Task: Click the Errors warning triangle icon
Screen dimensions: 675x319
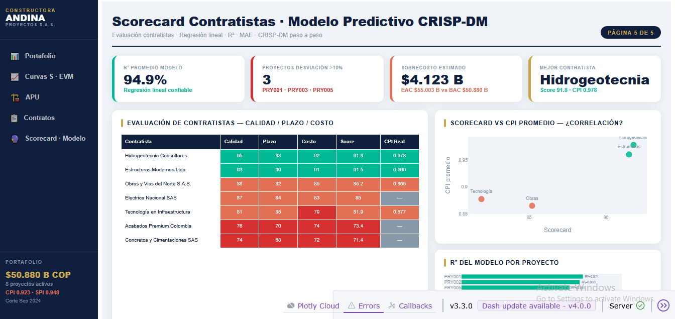Action: pyautogui.click(x=352, y=305)
